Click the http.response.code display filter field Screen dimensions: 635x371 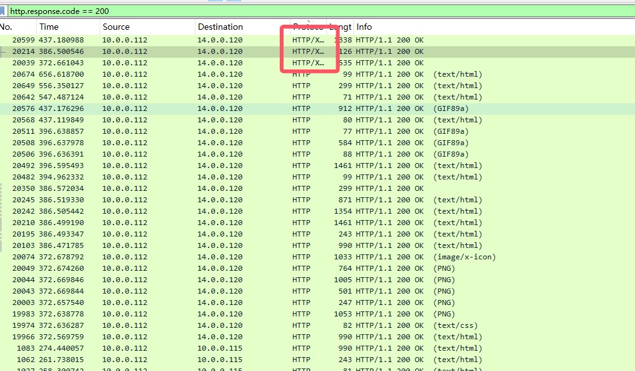(254, 11)
